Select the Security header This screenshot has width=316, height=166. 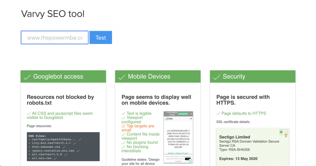point(253,76)
